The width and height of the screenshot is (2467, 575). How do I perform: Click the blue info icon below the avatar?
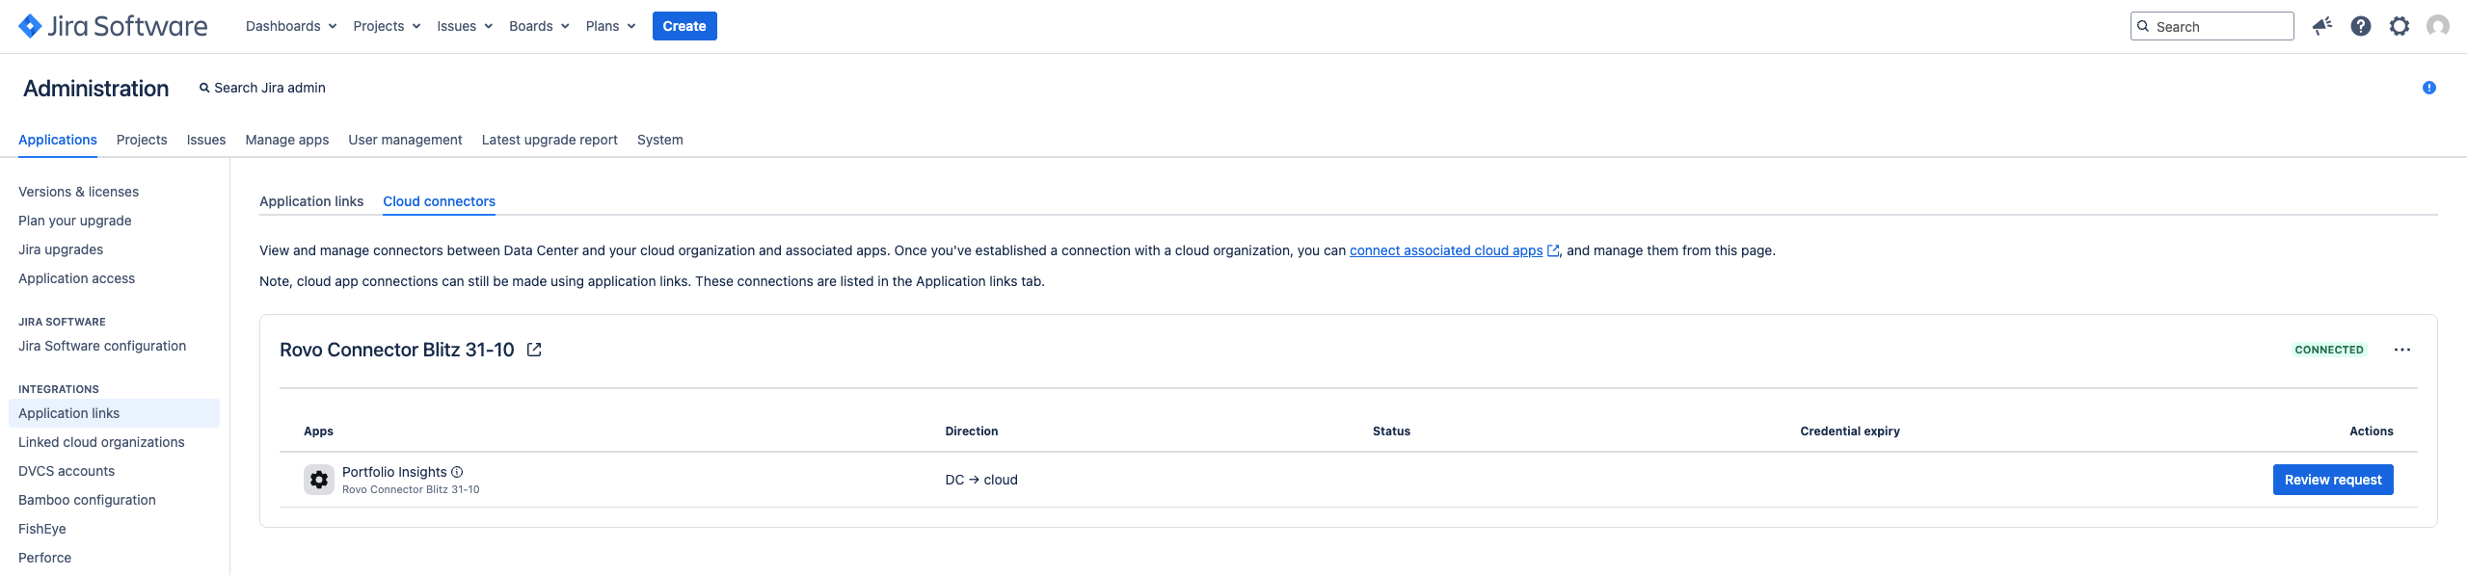pyautogui.click(x=2429, y=88)
